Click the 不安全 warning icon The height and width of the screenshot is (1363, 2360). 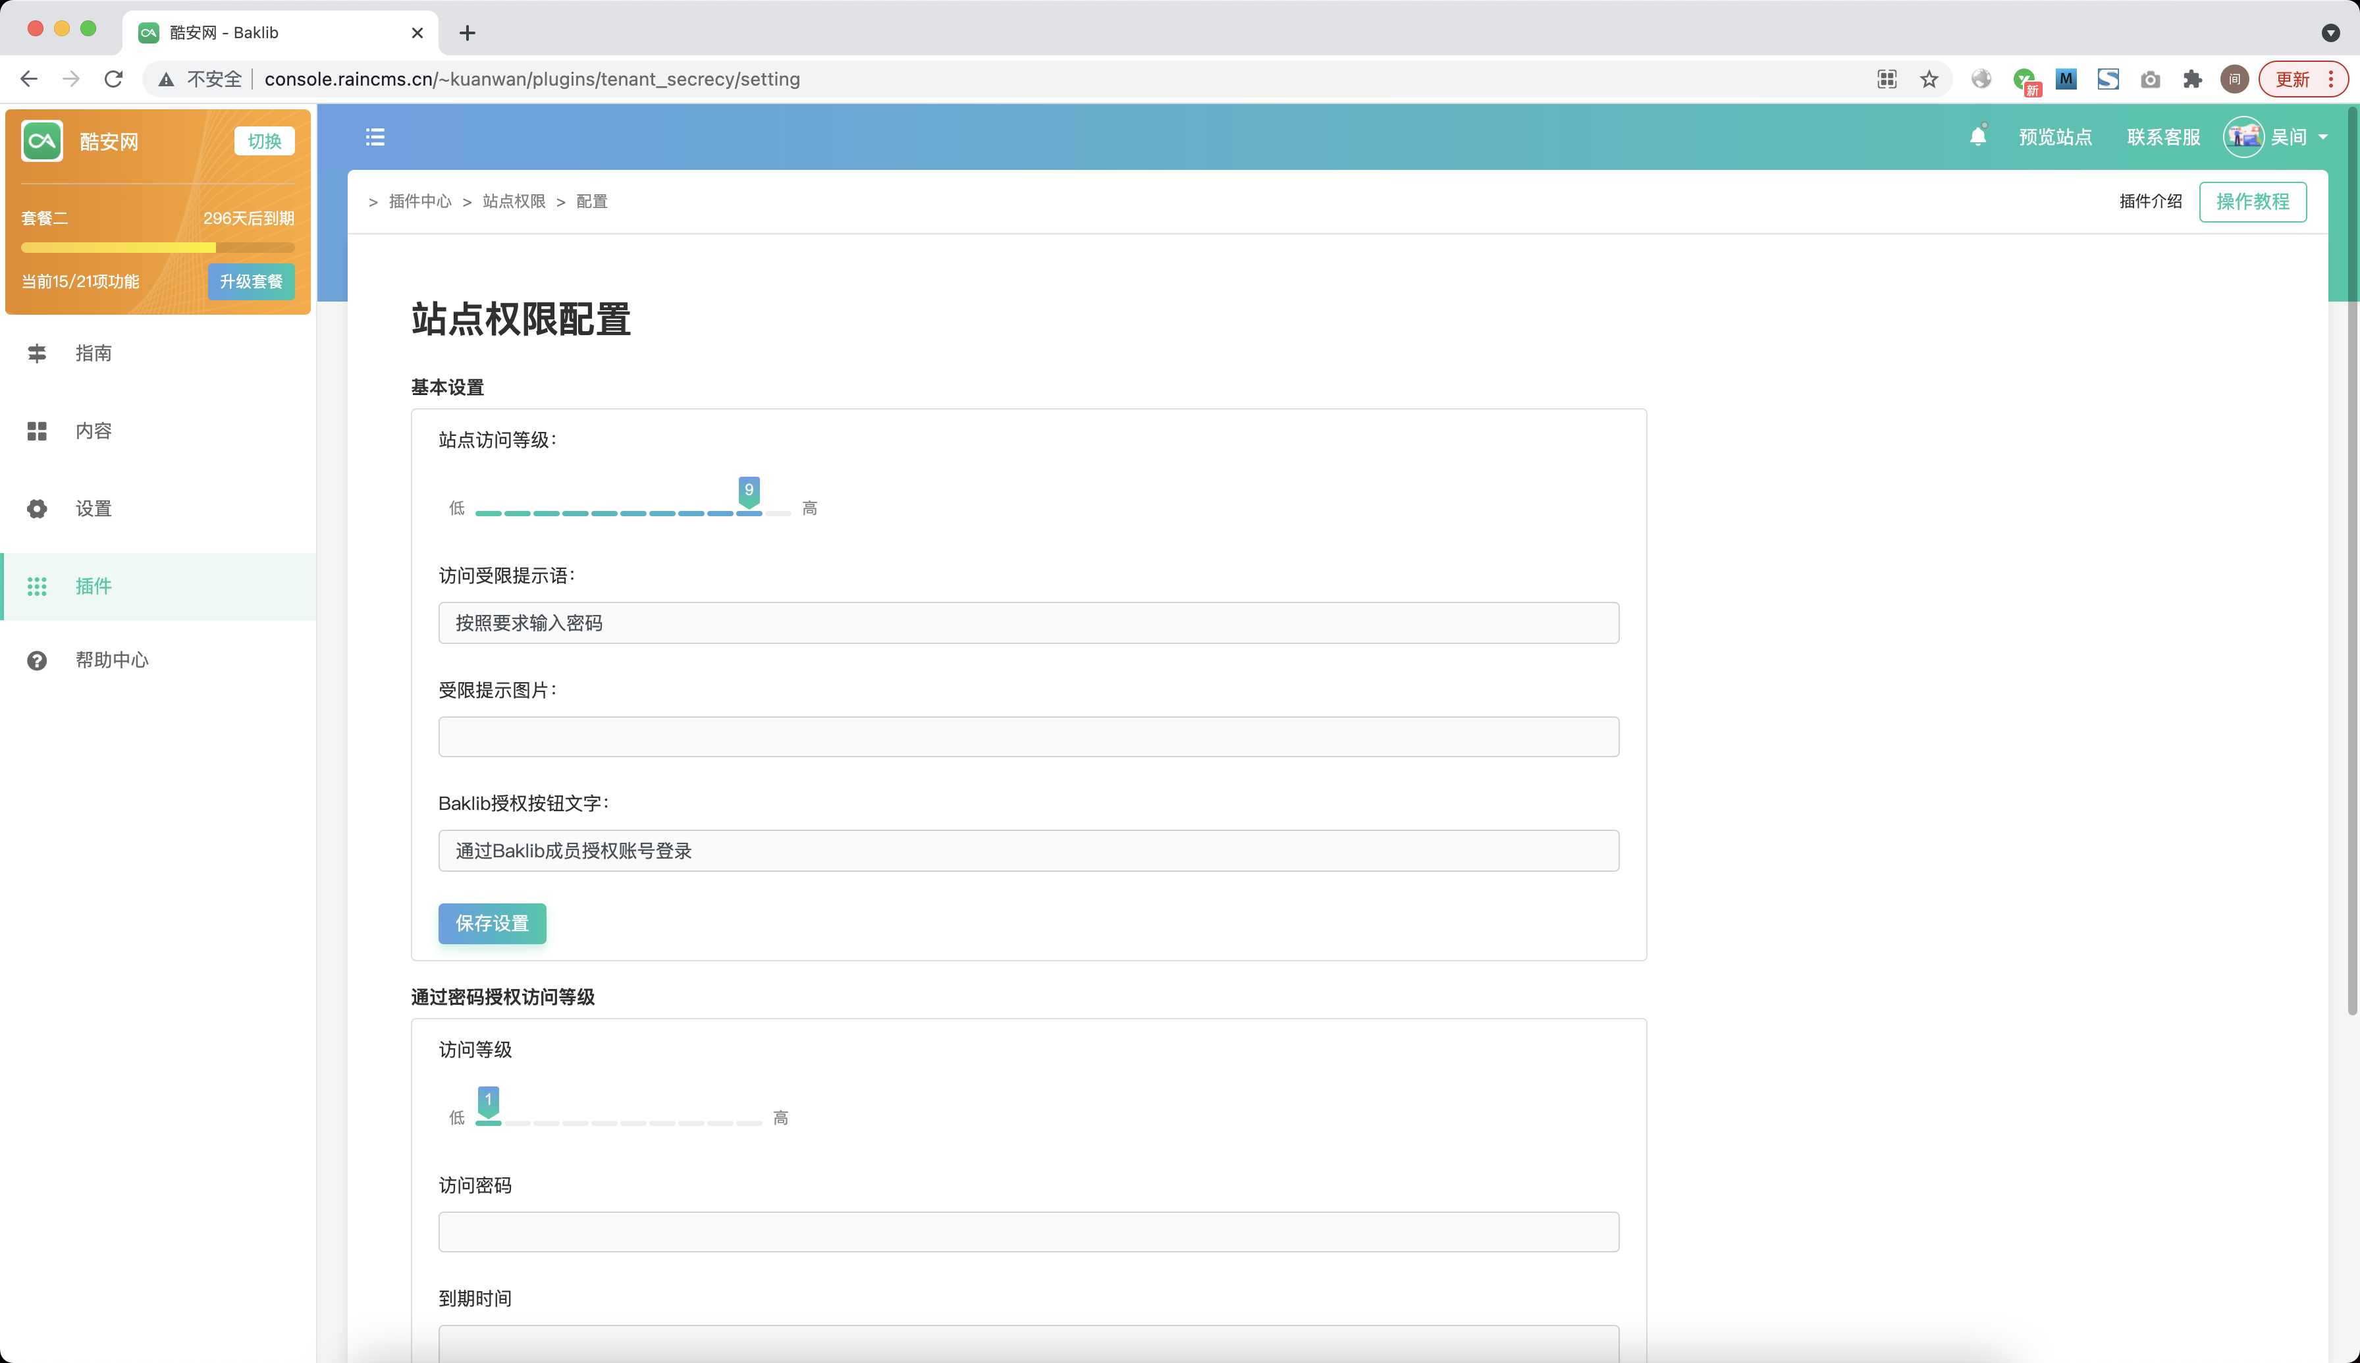(x=166, y=80)
